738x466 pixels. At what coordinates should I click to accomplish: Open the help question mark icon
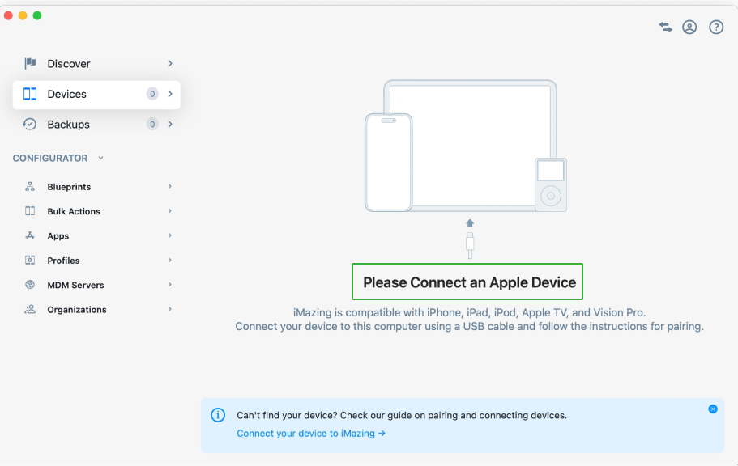(x=716, y=27)
